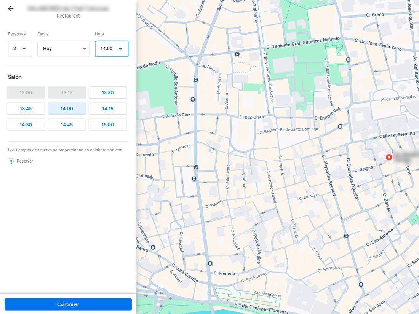419x314 pixels.
Task: Select the 15:00 time slot
Action: (108, 125)
